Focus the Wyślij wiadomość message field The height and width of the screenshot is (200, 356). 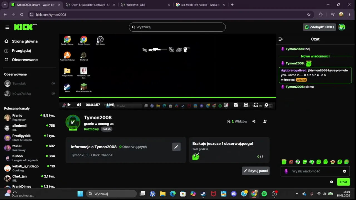tap(315, 171)
